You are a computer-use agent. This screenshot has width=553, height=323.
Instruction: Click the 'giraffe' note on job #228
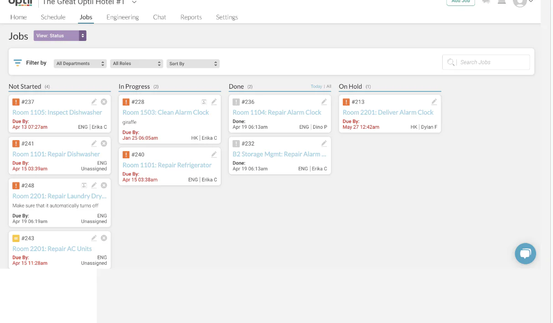click(129, 122)
